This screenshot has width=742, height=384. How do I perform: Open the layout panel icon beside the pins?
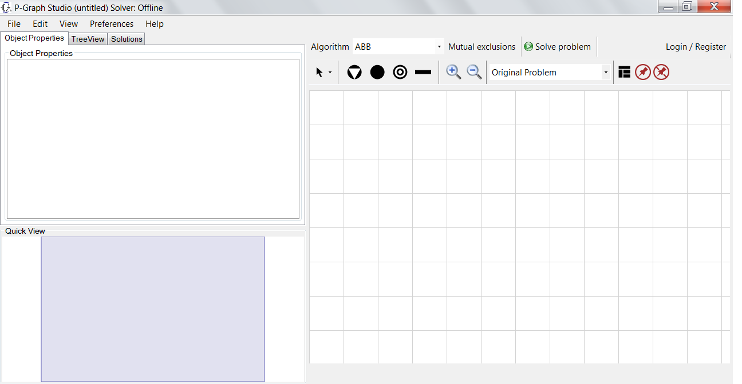[623, 72]
